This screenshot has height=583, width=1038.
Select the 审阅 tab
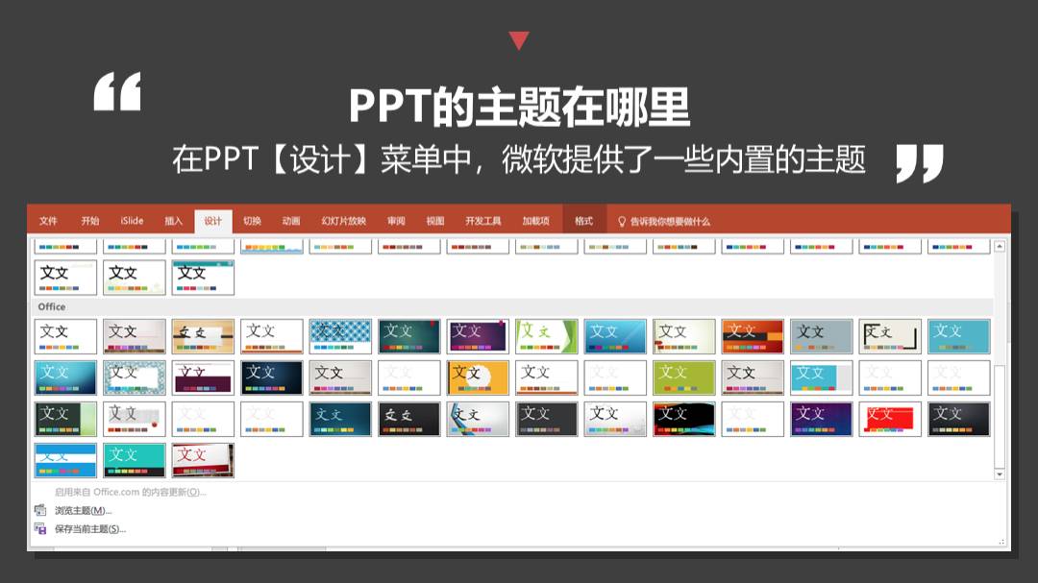click(396, 221)
